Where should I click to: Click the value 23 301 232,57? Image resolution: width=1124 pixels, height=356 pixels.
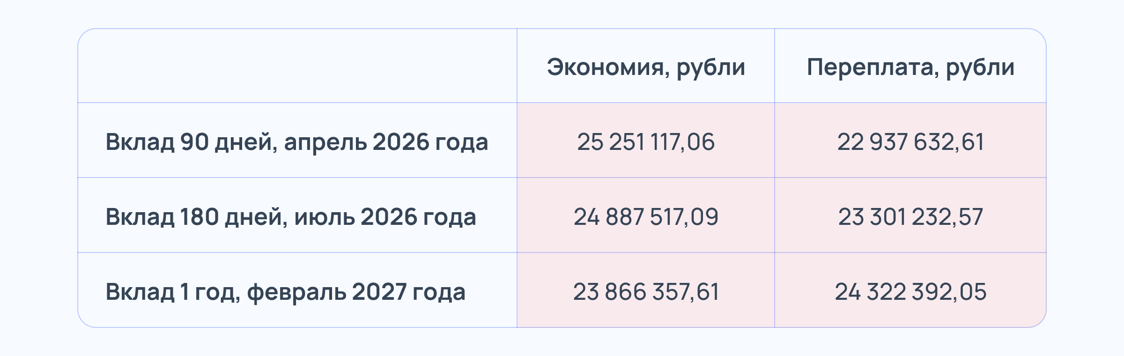coord(910,216)
